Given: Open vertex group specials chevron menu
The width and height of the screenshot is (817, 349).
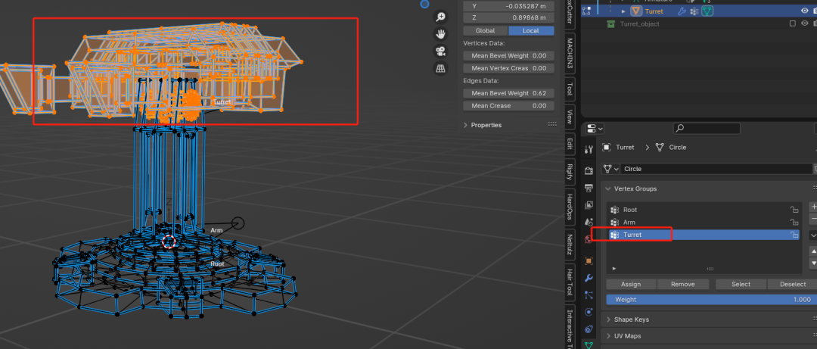Looking at the screenshot, I should click(x=812, y=235).
